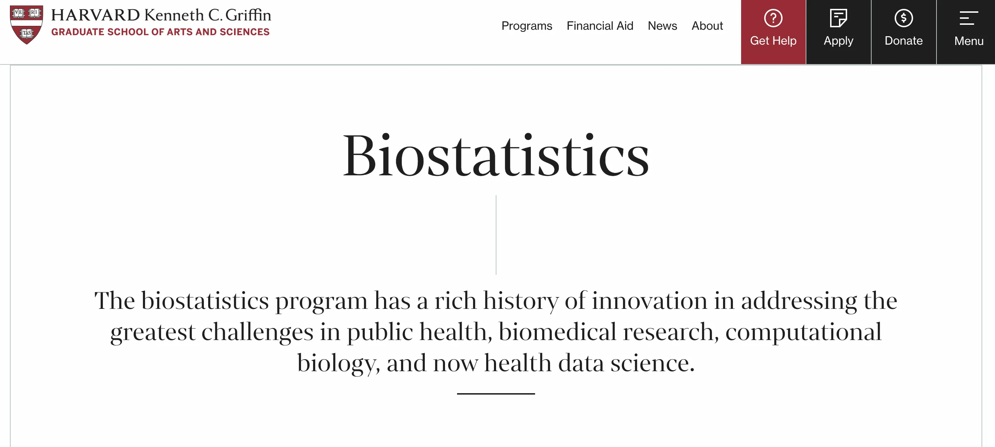Click the red Graduate School of Arts and Sciences text

(x=160, y=32)
